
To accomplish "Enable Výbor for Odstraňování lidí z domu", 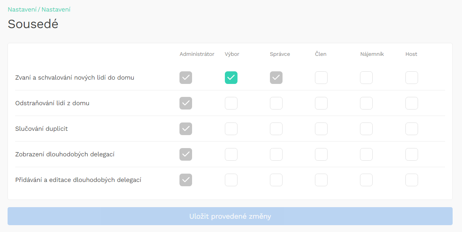I will pos(231,103).
